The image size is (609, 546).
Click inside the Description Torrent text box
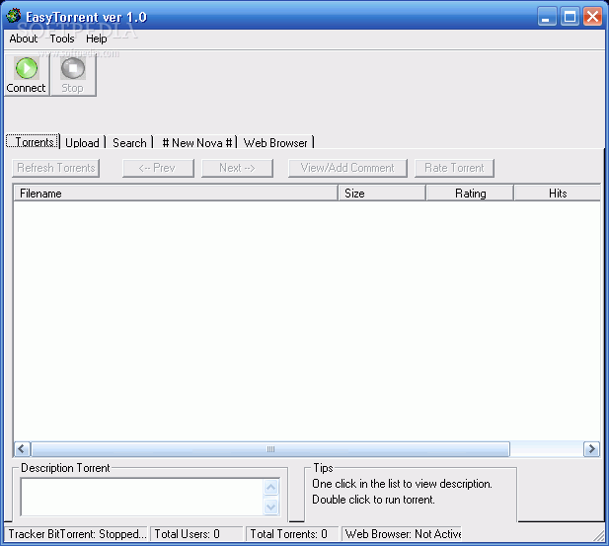(142, 497)
